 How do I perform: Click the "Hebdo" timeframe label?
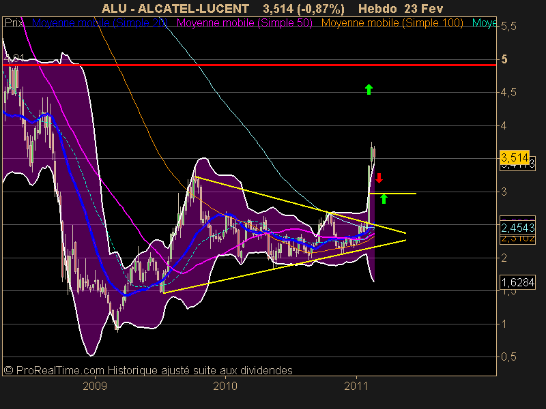377,8
